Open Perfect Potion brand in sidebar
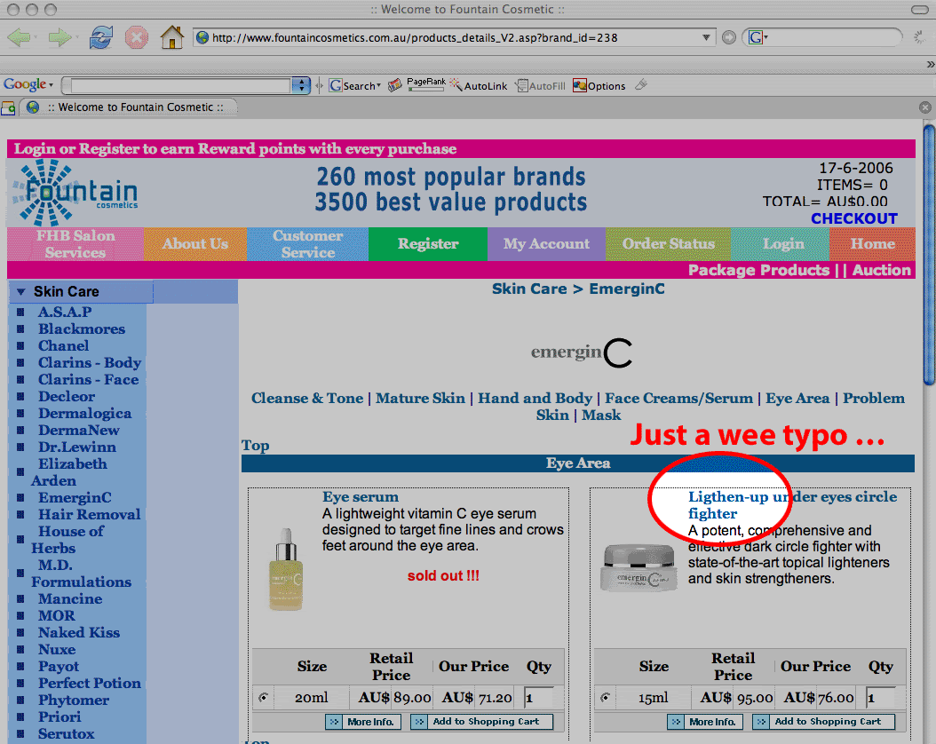 click(90, 683)
